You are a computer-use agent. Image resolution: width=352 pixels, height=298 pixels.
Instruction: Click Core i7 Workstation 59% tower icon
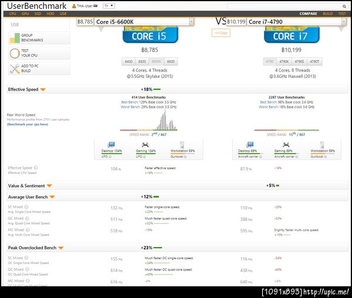pos(322,145)
